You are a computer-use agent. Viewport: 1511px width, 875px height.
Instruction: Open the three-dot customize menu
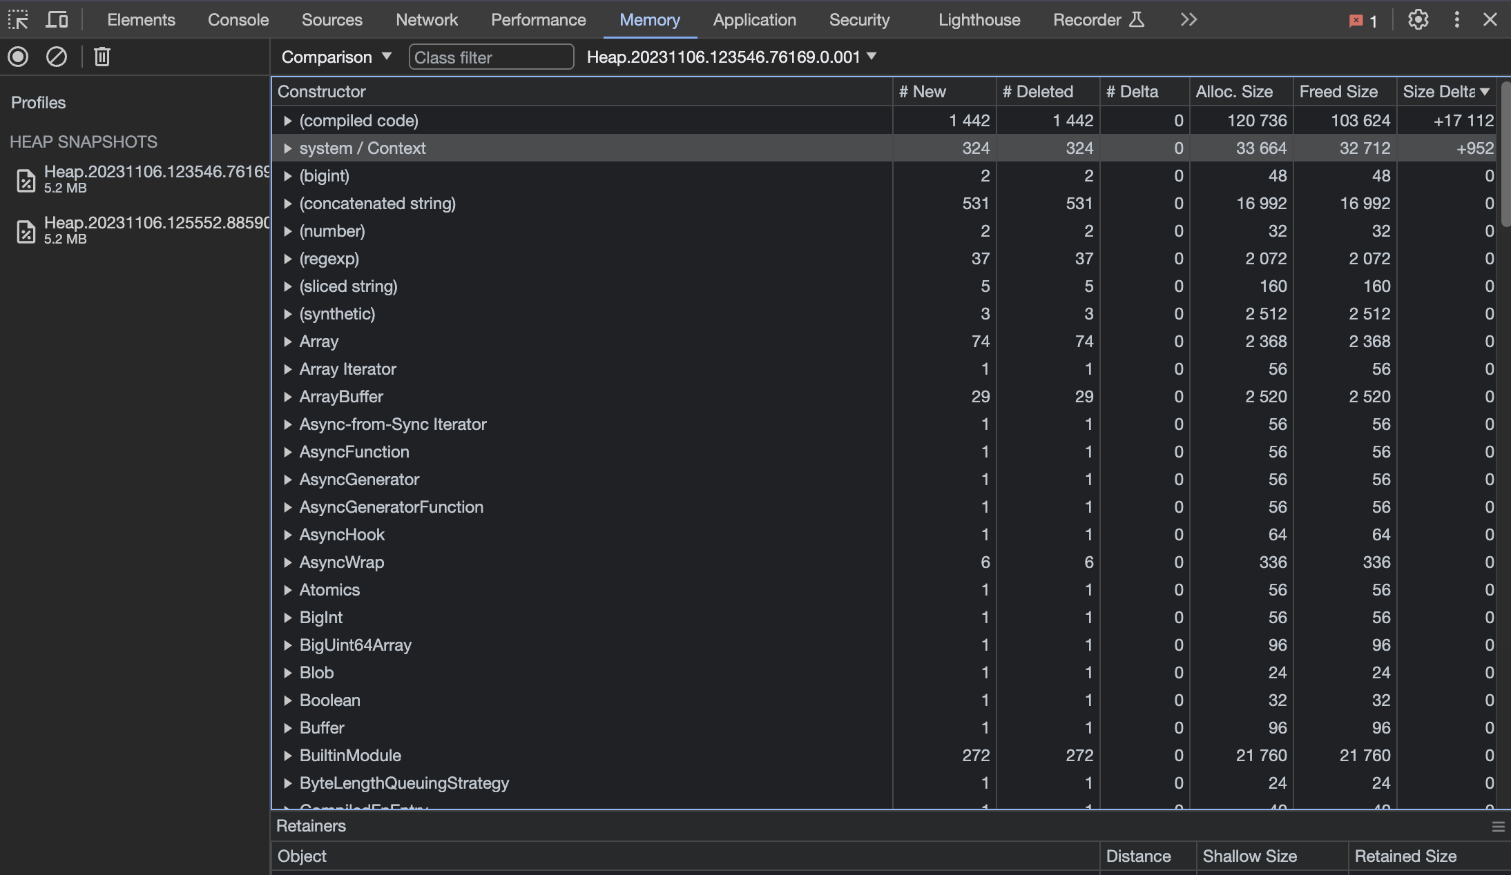point(1456,19)
